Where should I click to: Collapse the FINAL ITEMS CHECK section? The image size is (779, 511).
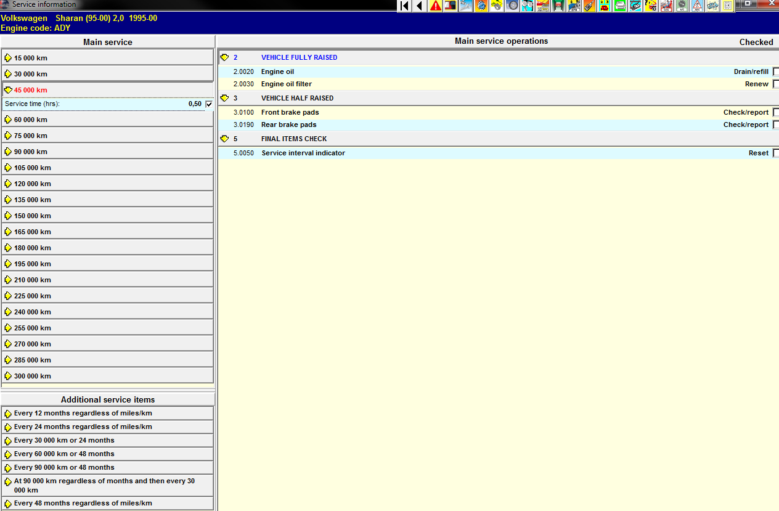pos(224,139)
